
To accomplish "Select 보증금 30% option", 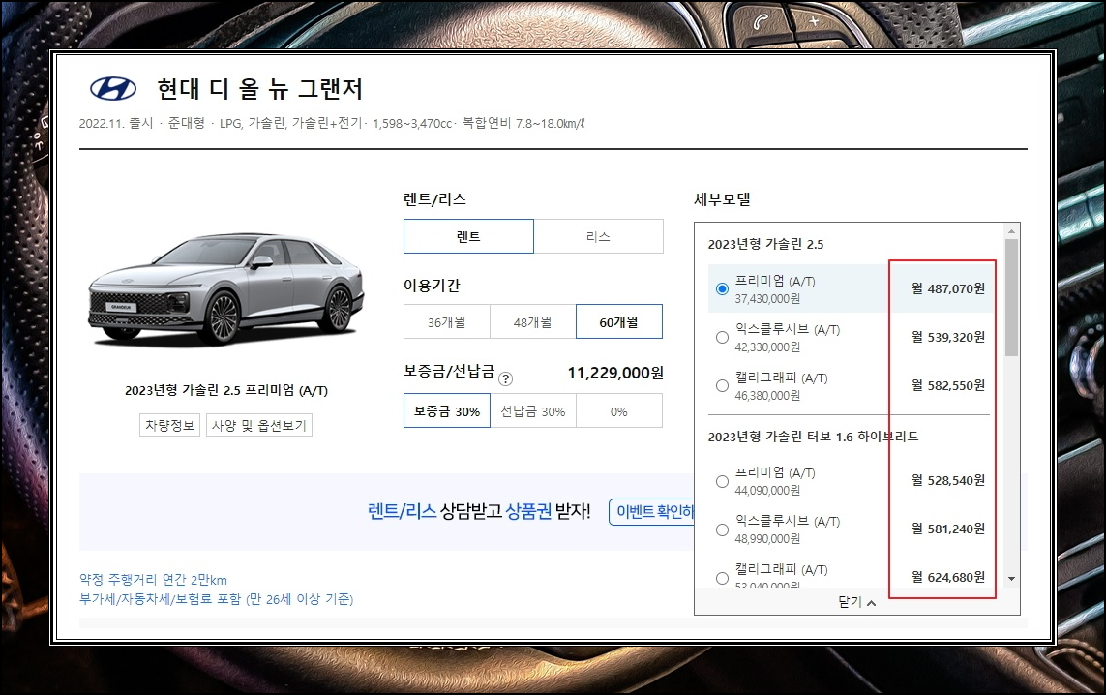I will 446,411.
